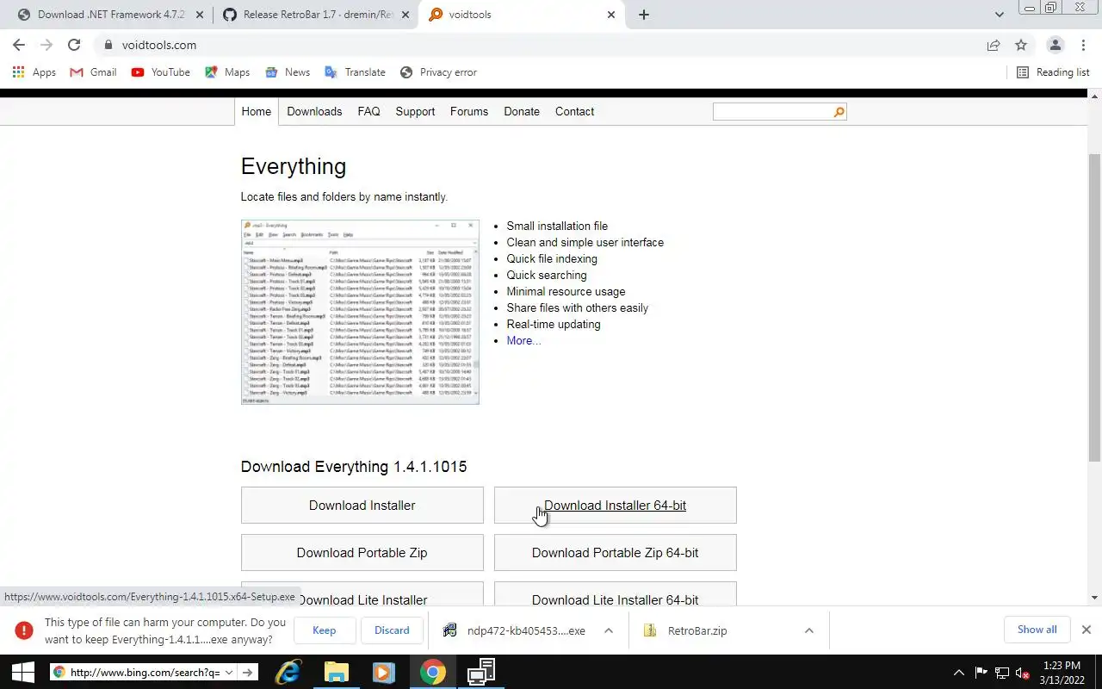Viewport: 1102px width, 689px height.
Task: Click the voidtools site search field
Action: pyautogui.click(x=772, y=112)
